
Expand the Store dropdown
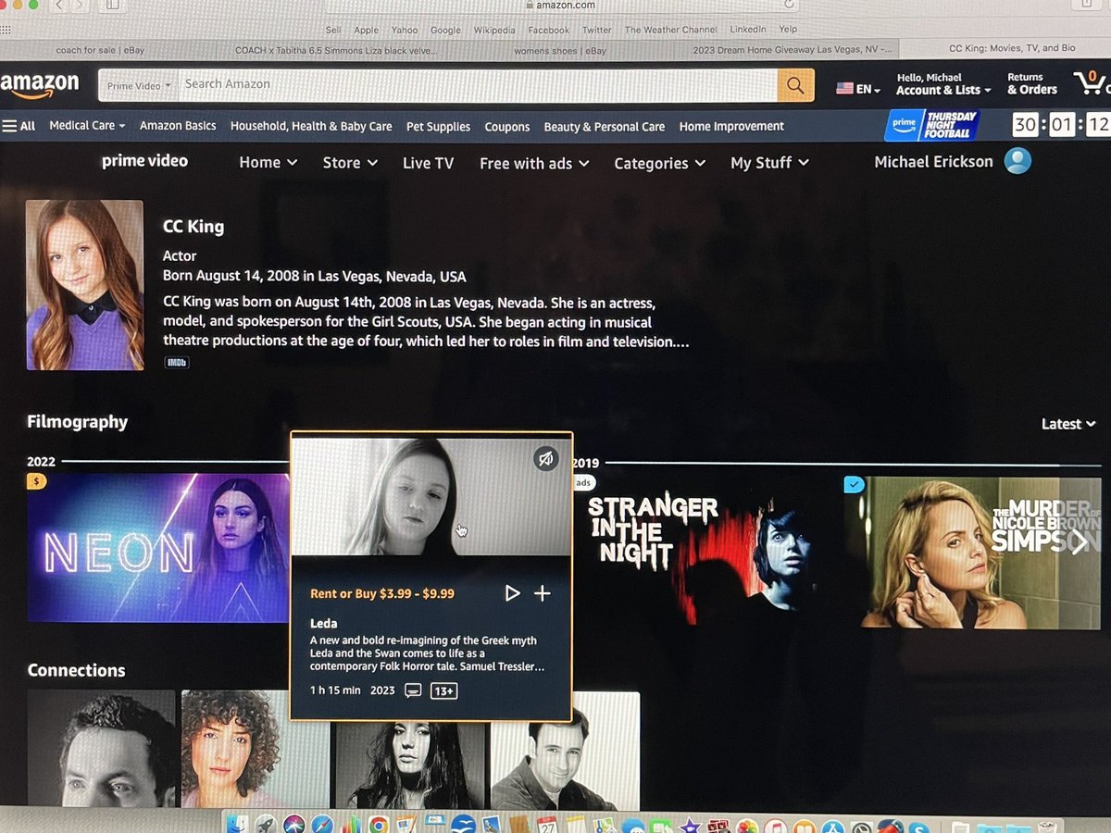click(x=350, y=163)
